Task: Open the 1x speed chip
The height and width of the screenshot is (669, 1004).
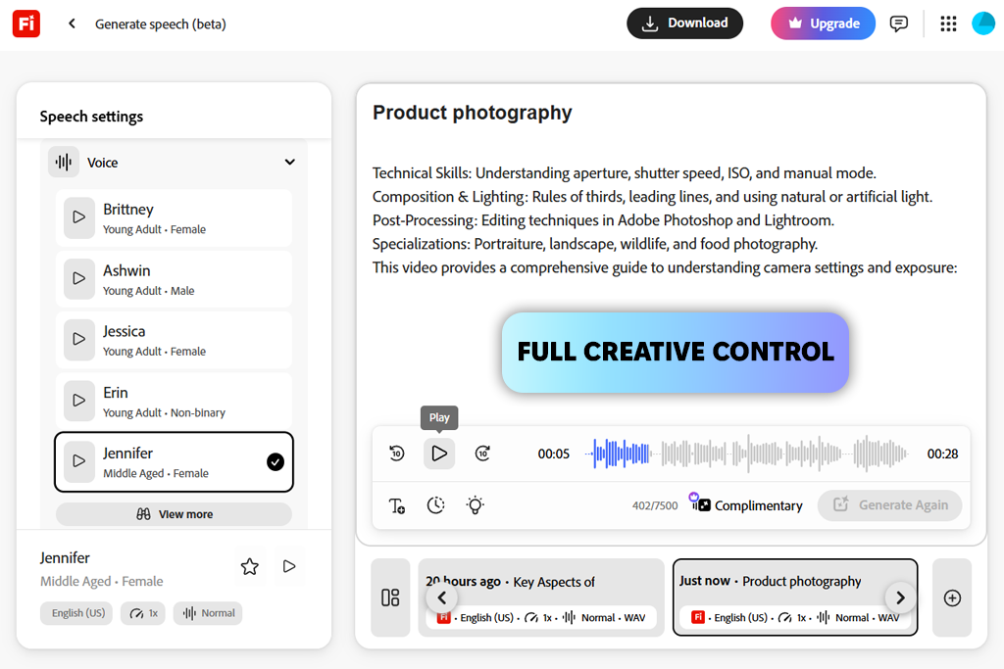Action: click(143, 613)
